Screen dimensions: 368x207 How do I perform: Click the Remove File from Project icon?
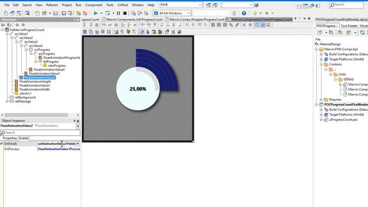click(85, 13)
